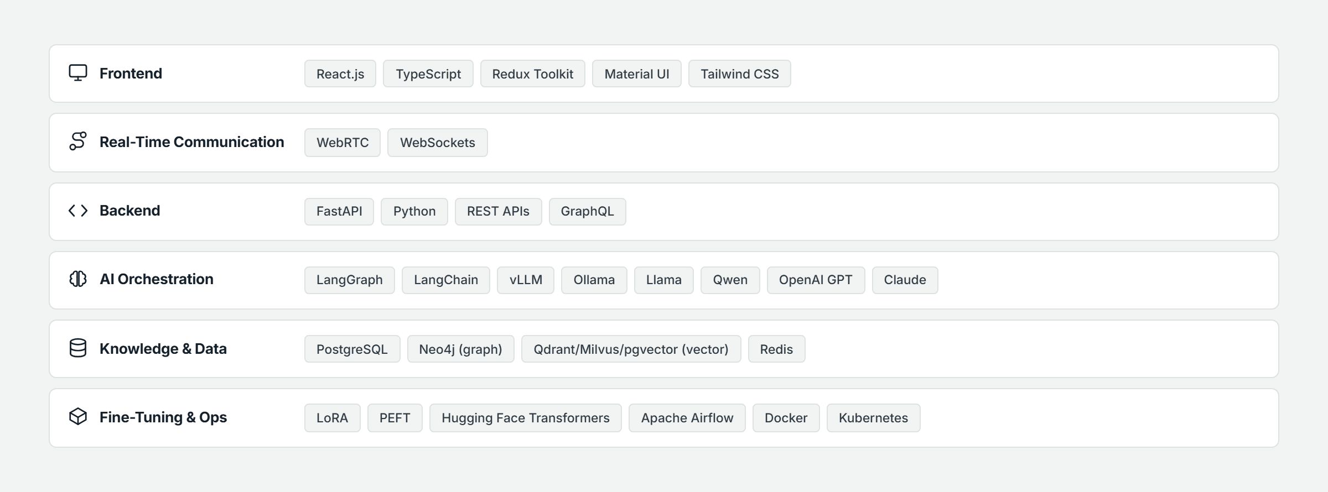Click the route icon beside Real-Time Communication
Image resolution: width=1328 pixels, height=492 pixels.
click(x=78, y=141)
